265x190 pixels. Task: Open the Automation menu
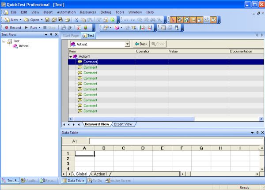point(66,12)
